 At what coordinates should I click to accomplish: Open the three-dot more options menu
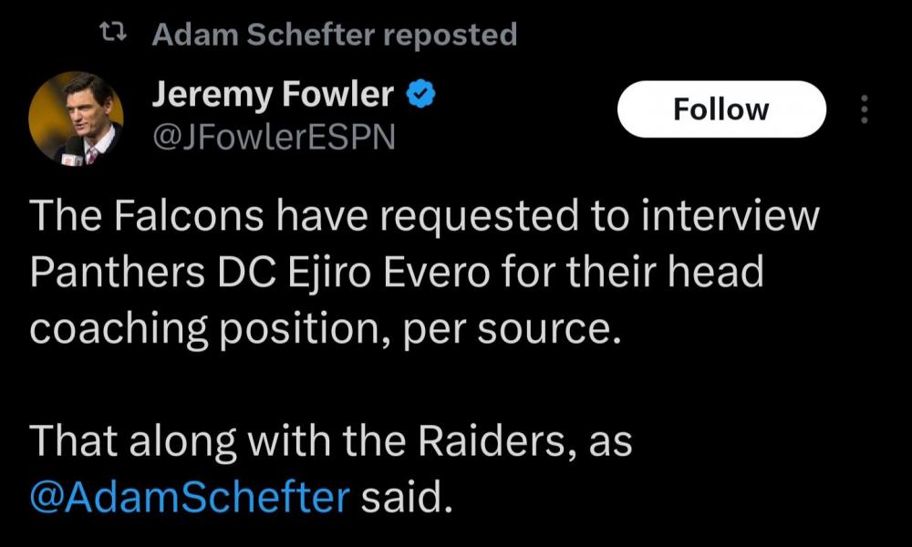(x=865, y=109)
